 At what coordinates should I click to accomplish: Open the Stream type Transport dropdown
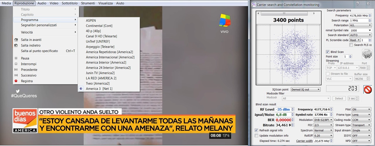coord(361,125)
